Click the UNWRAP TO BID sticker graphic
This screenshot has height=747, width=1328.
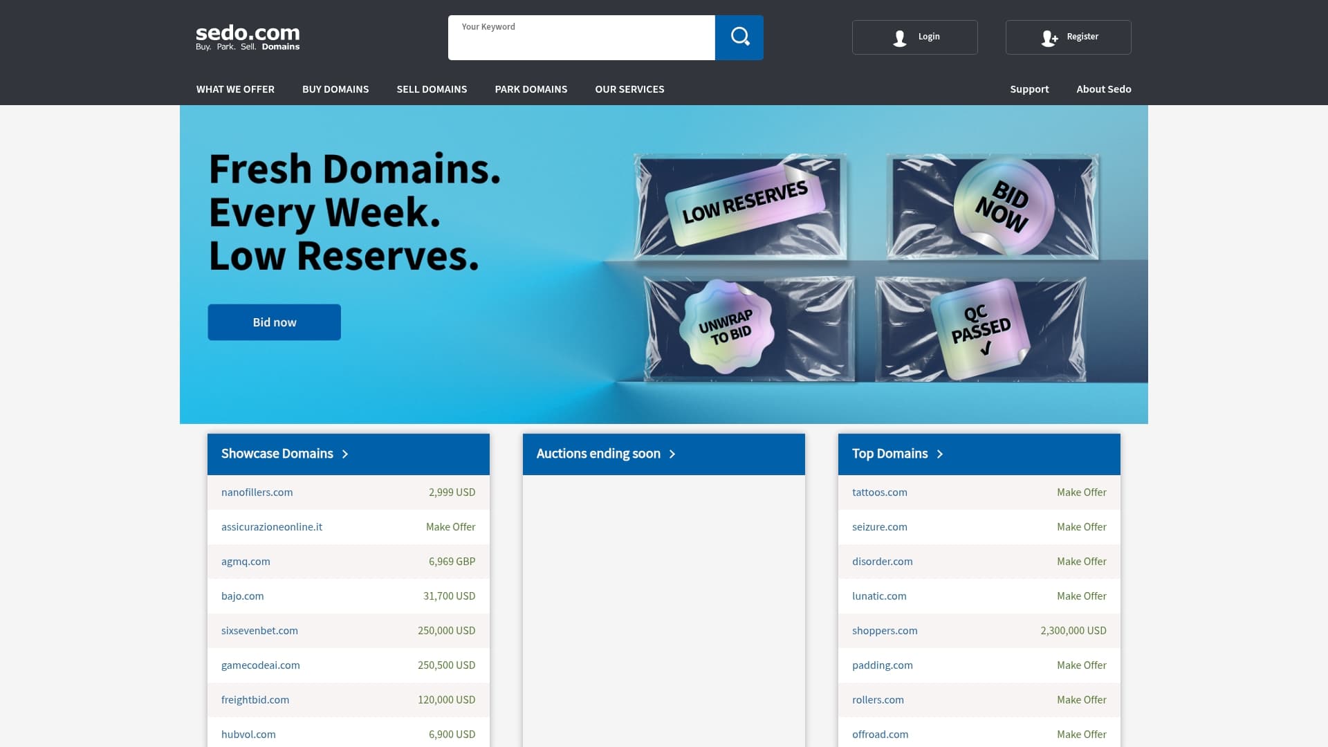pos(726,326)
